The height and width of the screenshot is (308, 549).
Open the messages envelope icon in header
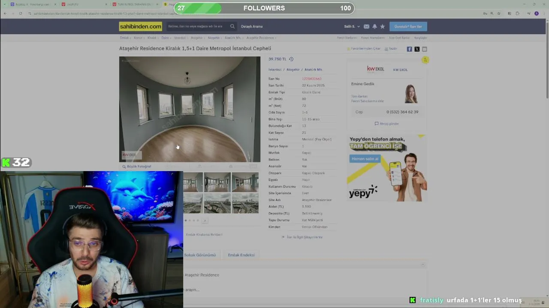coord(366,27)
